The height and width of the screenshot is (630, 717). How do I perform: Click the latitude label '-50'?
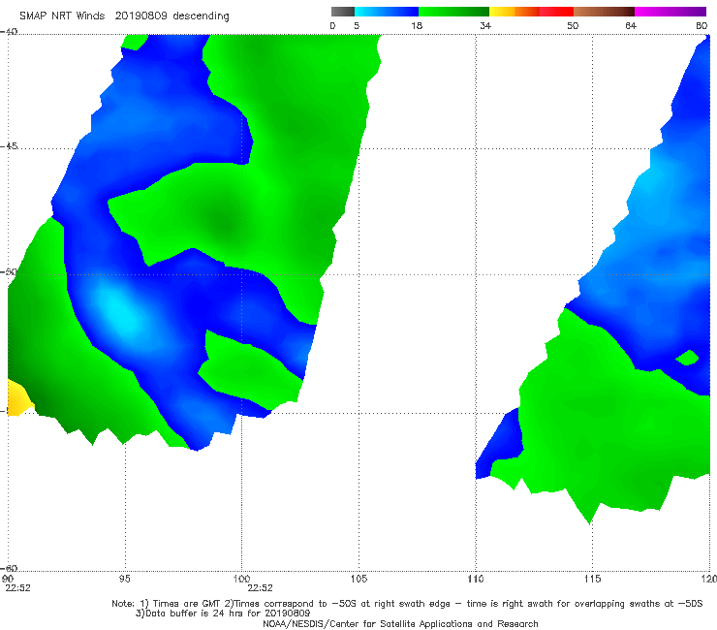[x=9, y=271]
